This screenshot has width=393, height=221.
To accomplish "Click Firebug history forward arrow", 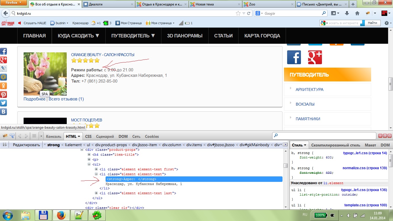I will coord(26,136).
